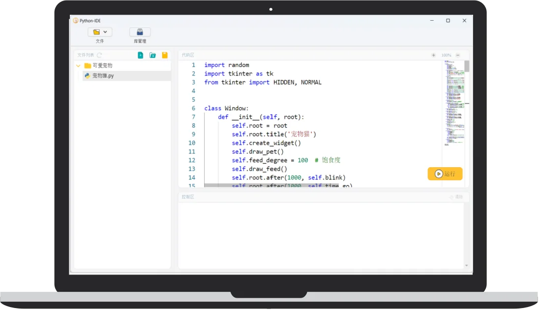This screenshot has width=540, height=310.
Task: Open the 文件 folder dropdown button
Action: (100, 32)
